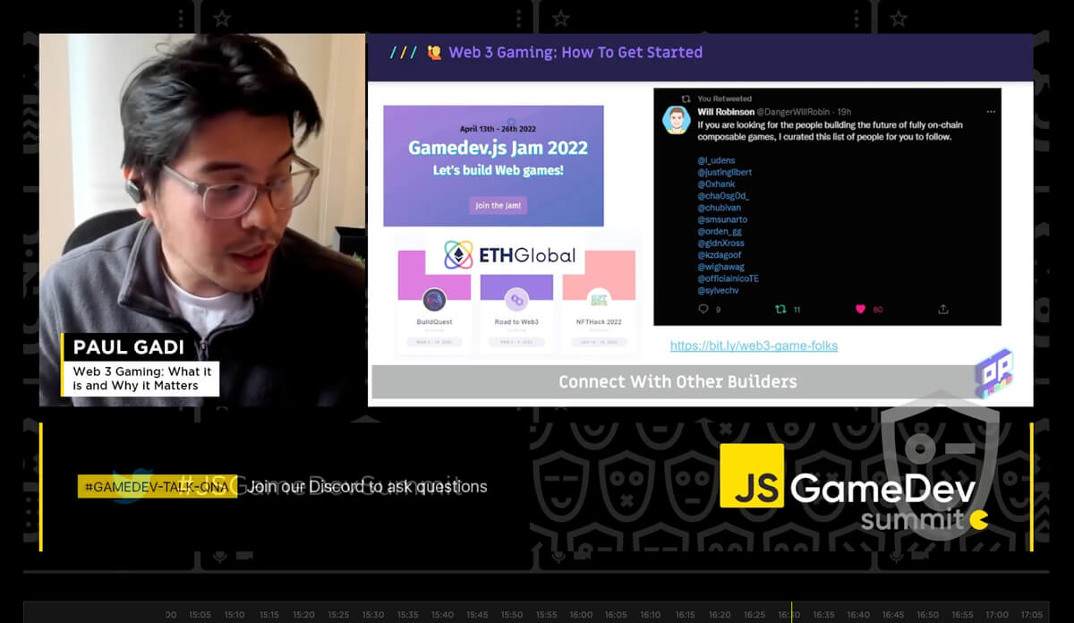Click the Road to Web3 chain icon
Screen dimensions: 1074x623
(x=516, y=300)
